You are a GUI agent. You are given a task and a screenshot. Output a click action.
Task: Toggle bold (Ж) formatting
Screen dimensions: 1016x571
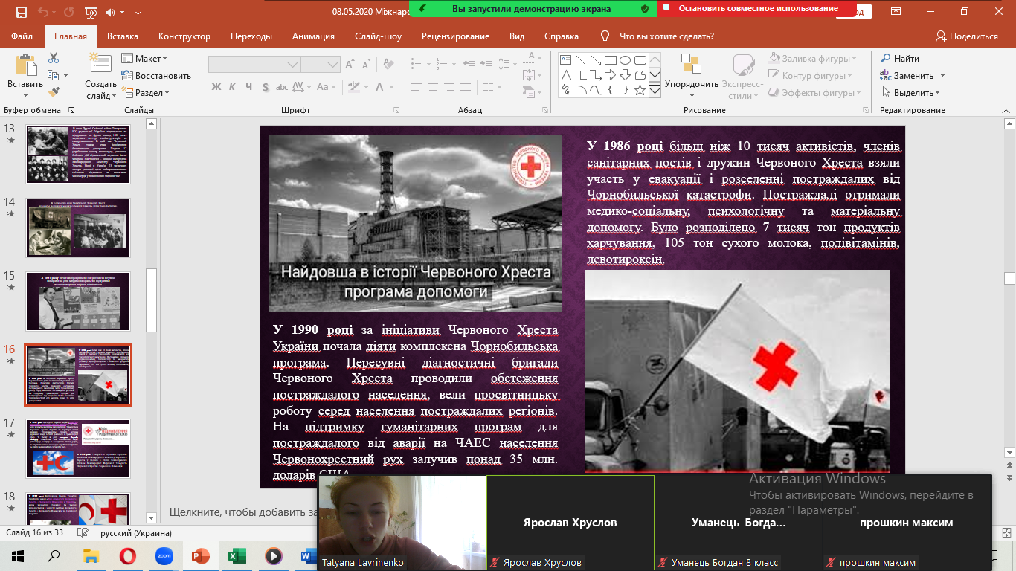pyautogui.click(x=216, y=88)
